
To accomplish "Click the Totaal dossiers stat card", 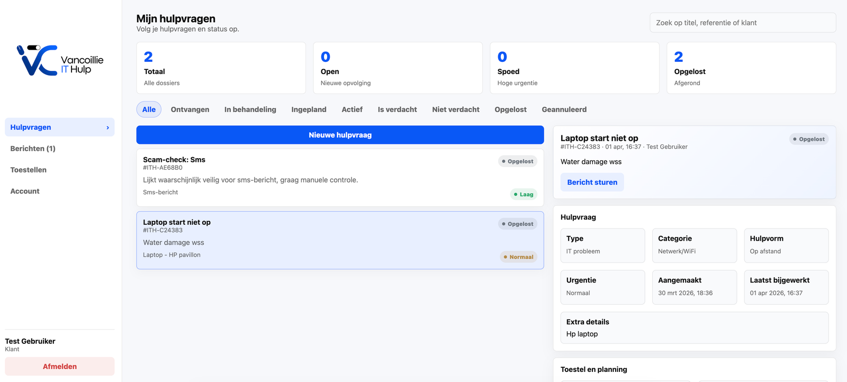I will click(221, 68).
